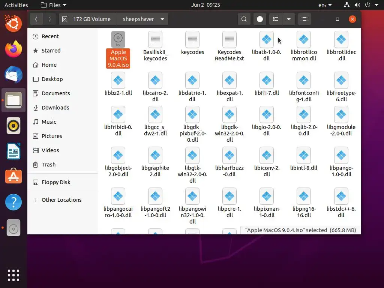This screenshot has height=288, width=384.
Task: Open Downloads folder in the sidebar
Action: point(63,107)
